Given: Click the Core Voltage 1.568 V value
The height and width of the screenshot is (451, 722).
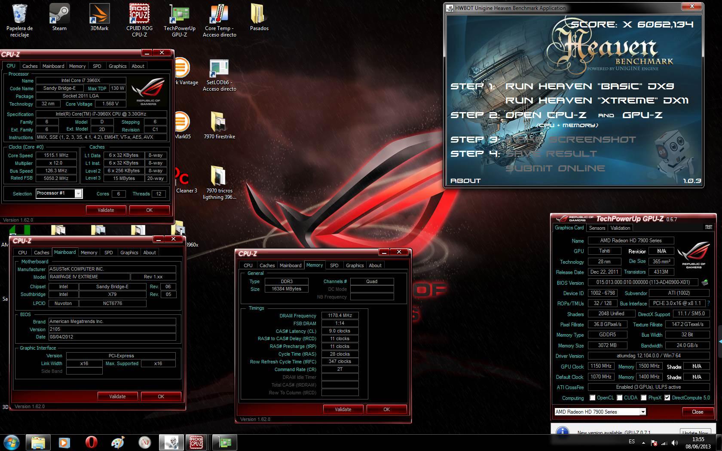Looking at the screenshot, I should click(x=110, y=104).
